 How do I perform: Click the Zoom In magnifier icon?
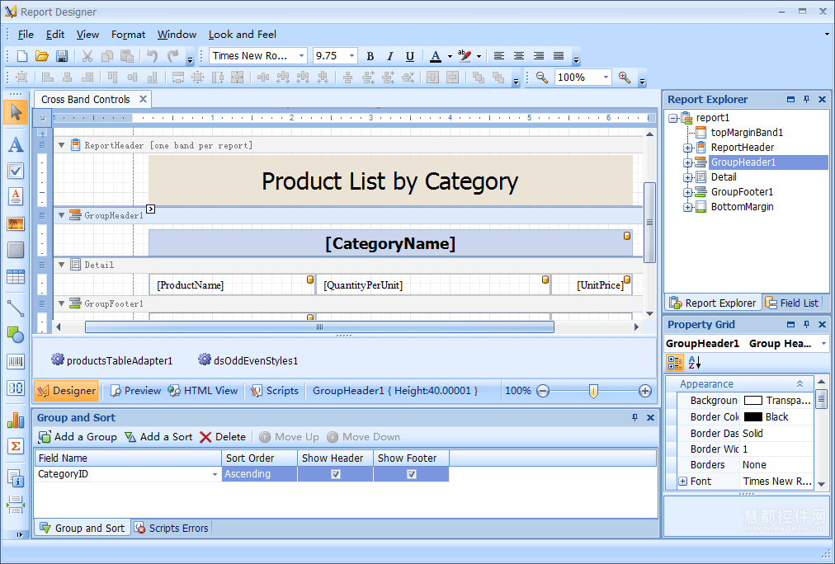tap(625, 78)
